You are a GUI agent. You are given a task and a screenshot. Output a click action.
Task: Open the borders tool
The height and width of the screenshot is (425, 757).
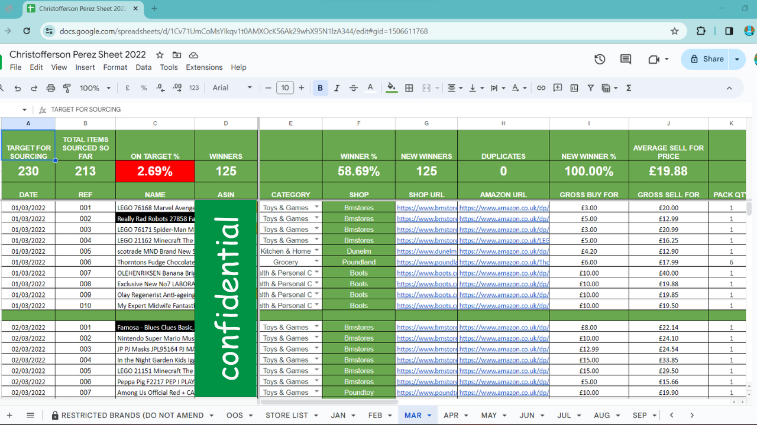click(409, 88)
